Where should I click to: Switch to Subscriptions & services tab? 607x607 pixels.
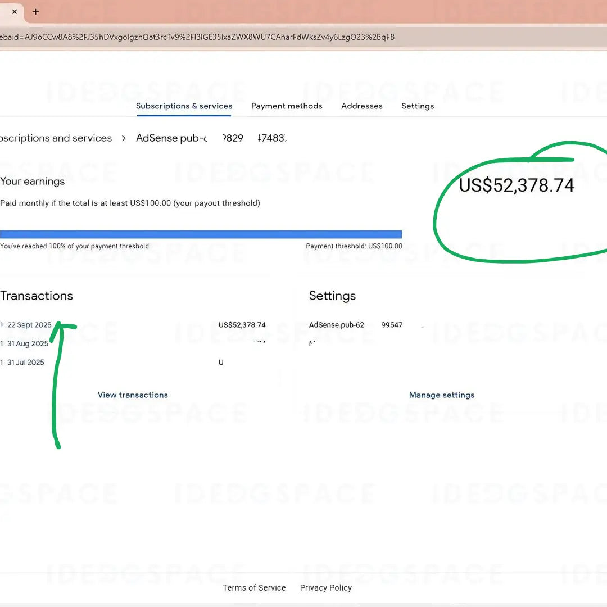click(184, 106)
